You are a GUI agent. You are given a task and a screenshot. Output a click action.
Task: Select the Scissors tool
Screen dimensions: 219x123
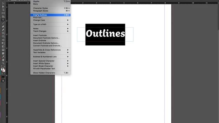click(x=3, y=40)
